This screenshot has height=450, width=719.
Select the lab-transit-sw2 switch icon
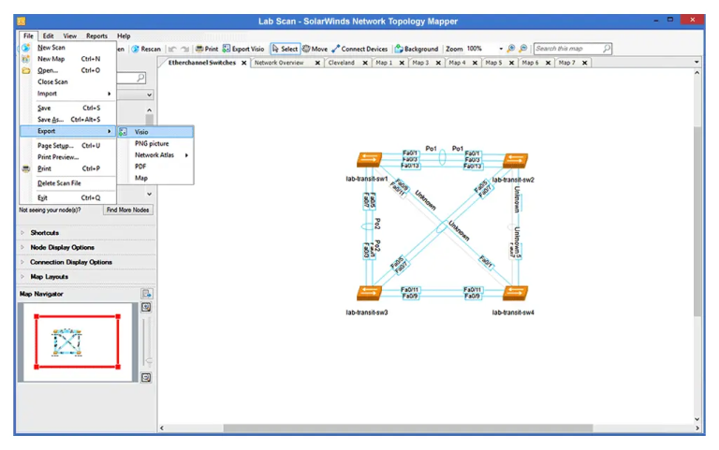[516, 160]
